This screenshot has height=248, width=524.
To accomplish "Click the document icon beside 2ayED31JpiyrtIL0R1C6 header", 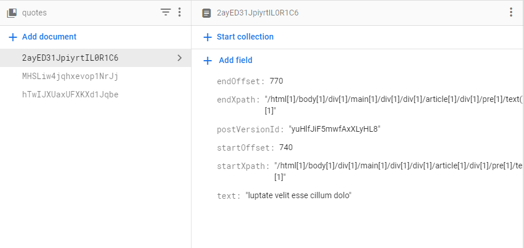I will pyautogui.click(x=207, y=13).
